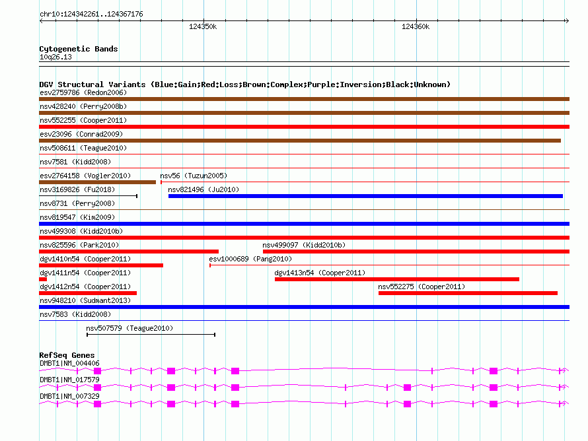Click nsv552275 (Cooper2011) variant label
Viewport: 588px width, 441px height.
pos(422,287)
